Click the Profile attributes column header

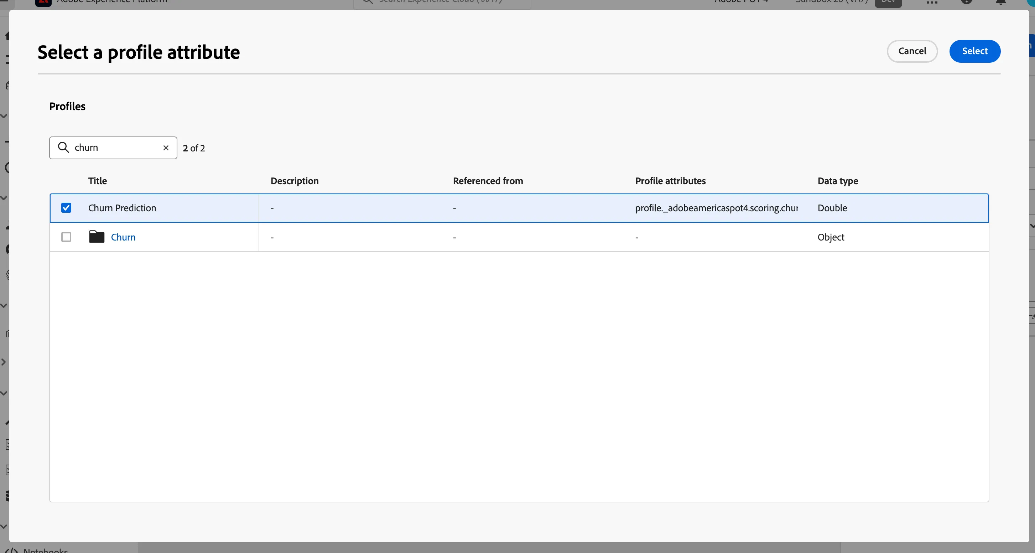[670, 181]
